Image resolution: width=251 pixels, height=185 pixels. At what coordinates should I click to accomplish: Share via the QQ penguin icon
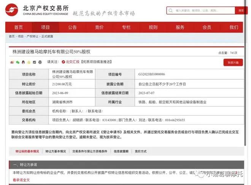tap(23, 62)
